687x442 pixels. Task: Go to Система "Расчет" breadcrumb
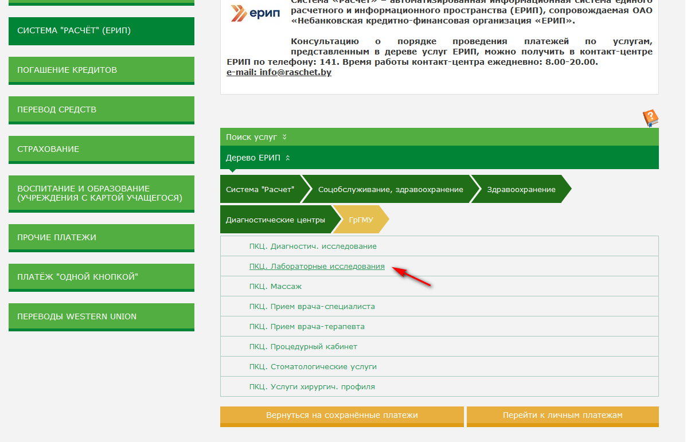pyautogui.click(x=260, y=189)
